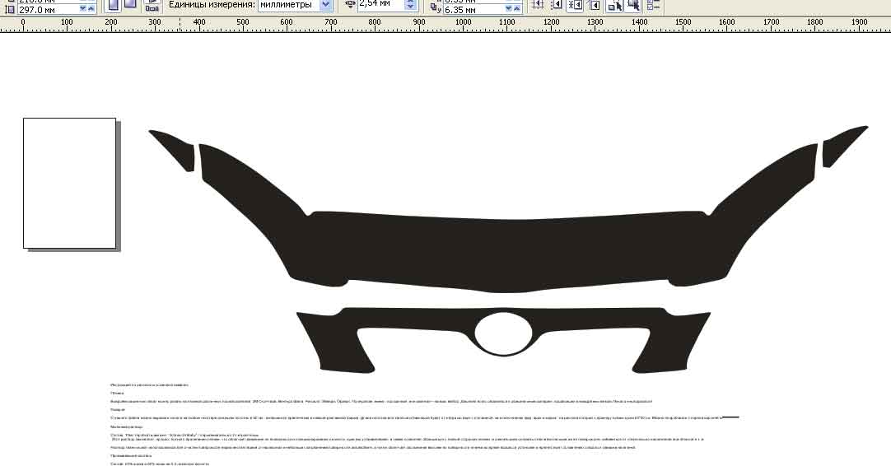Toggle Snap to Guidelines
891x466 pixels.
(x=557, y=5)
